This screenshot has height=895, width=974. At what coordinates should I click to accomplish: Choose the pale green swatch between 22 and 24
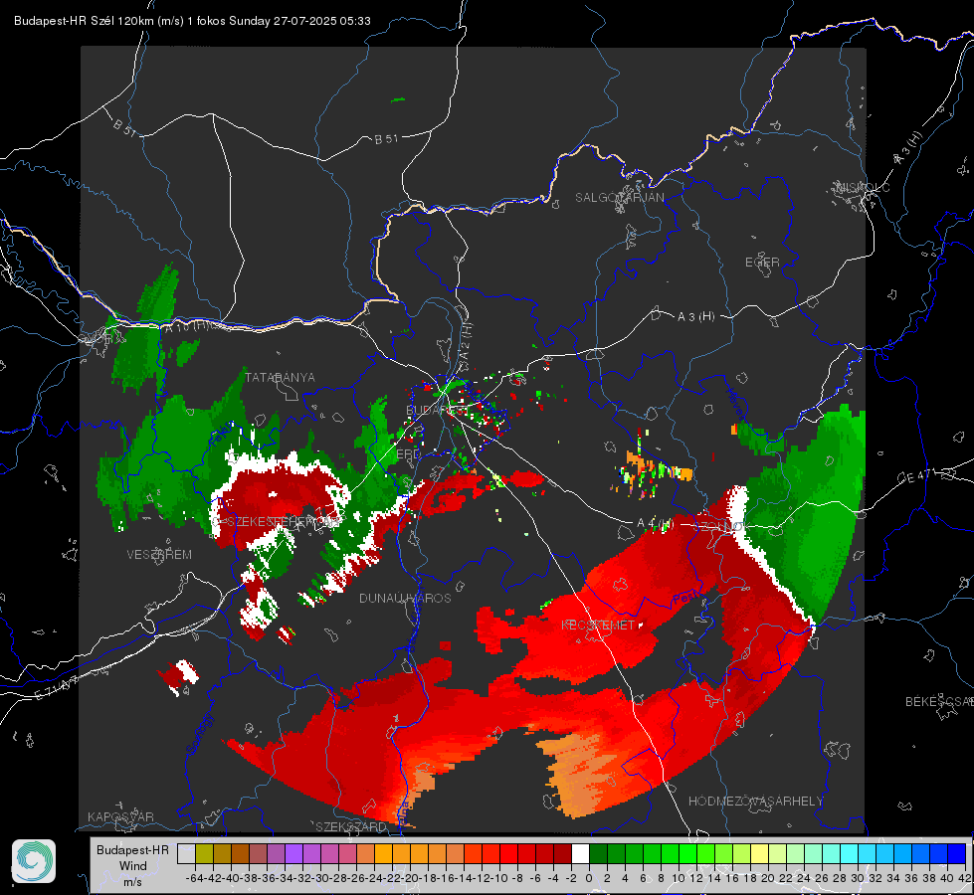795,853
